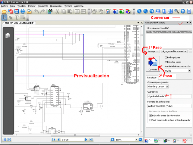Open the Editar menu
The height and width of the screenshot is (145, 193).
point(13,6)
